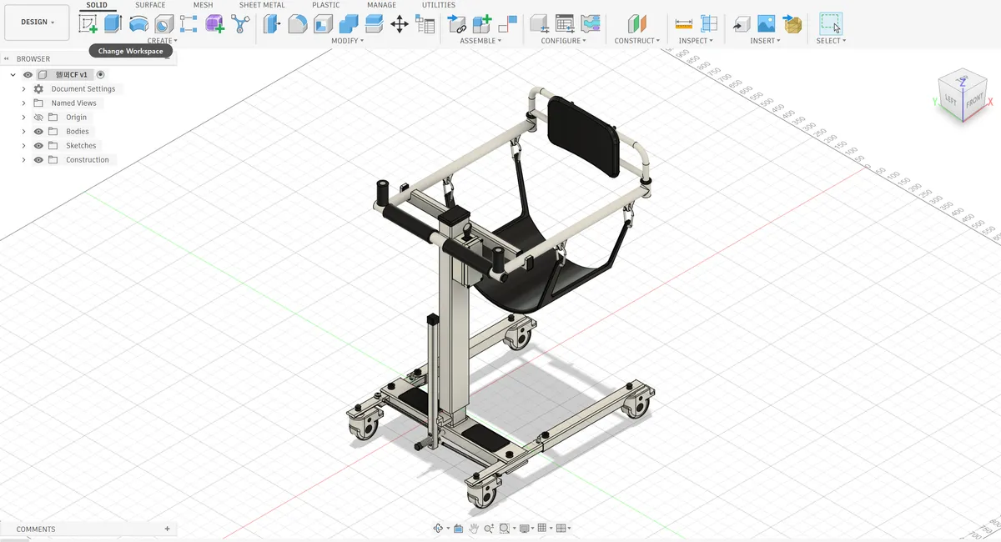The width and height of the screenshot is (1001, 542).
Task: Expand the Origin folder
Action: [x=23, y=118]
